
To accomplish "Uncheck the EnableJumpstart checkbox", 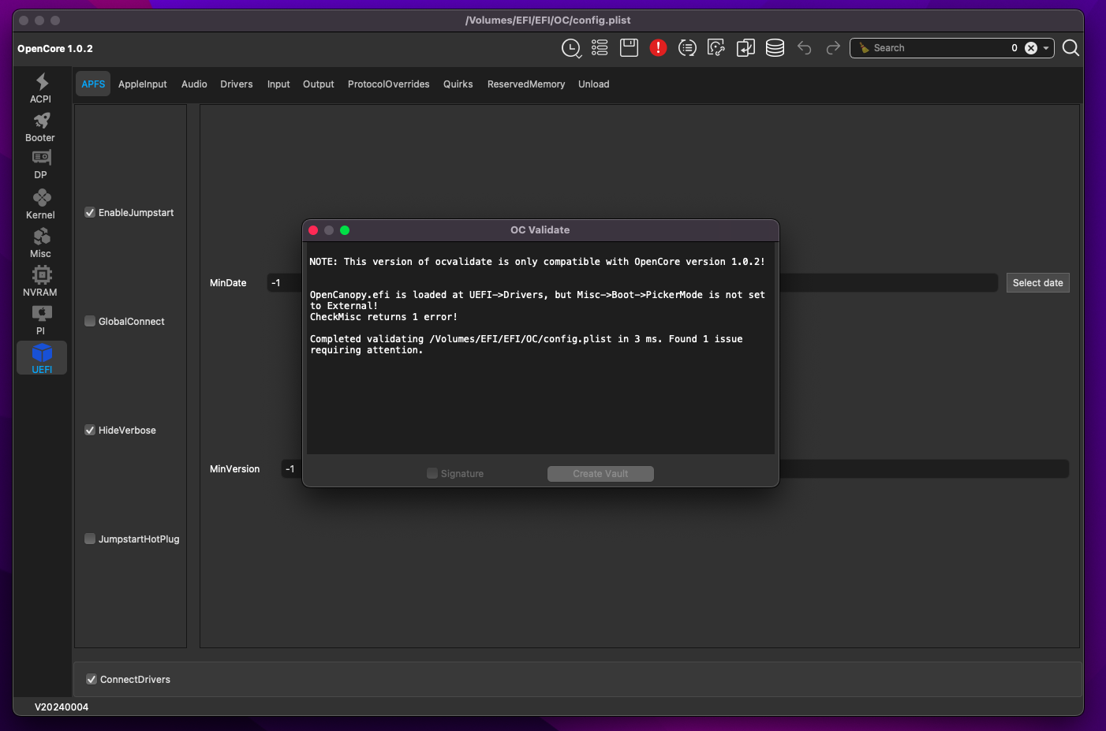I will (90, 213).
